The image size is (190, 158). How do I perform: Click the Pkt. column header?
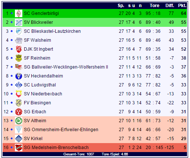(182, 6)
